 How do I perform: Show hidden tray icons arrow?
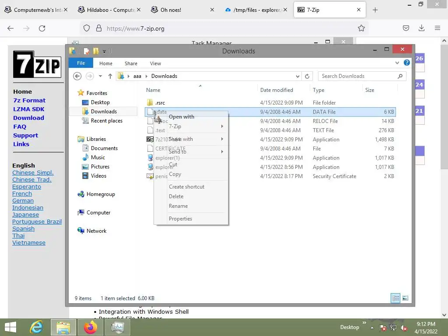[x=372, y=328]
